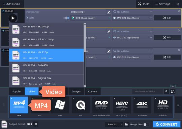This screenshot has height=129, width=182.
Task: Go to previous formats with left arrows
Action: point(4,105)
